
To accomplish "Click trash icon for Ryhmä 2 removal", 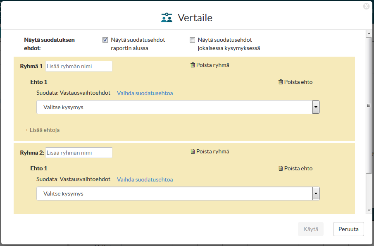I will (x=193, y=151).
